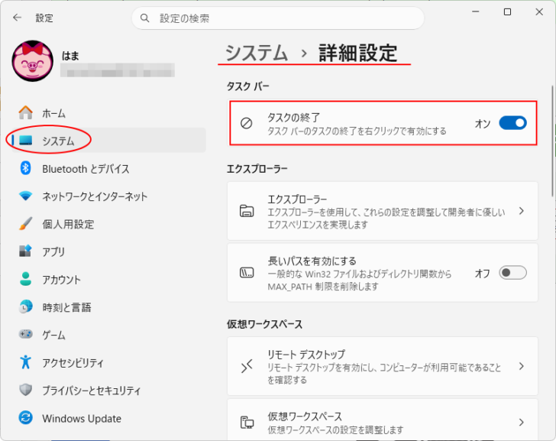Expand エクスプローラー settings chevron
The height and width of the screenshot is (441, 556).
click(x=521, y=211)
